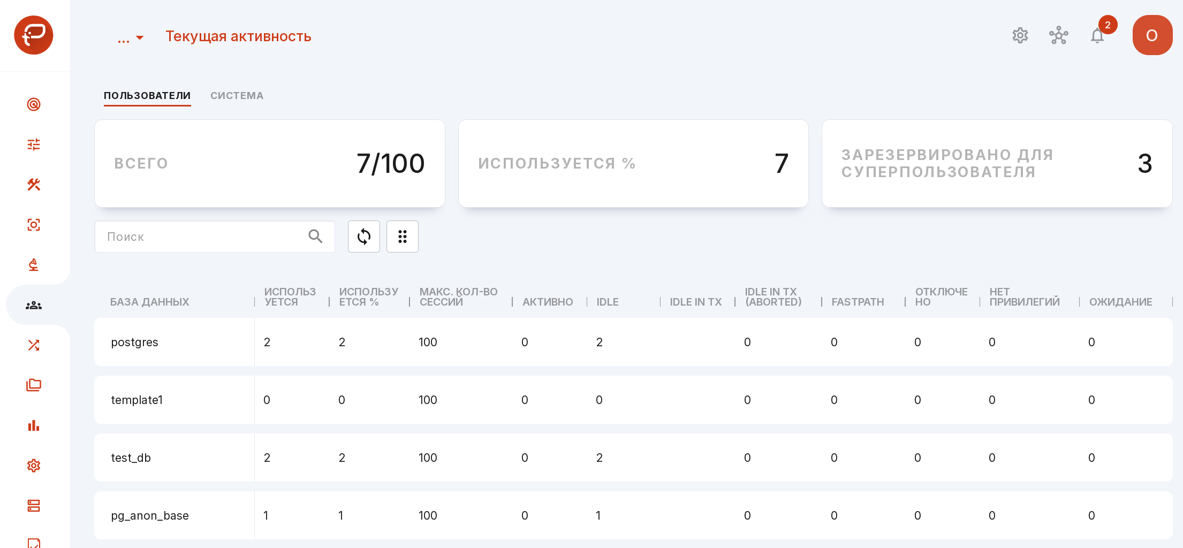Open header settings gear icon
Viewport: 1183px width, 548px height.
1020,36
